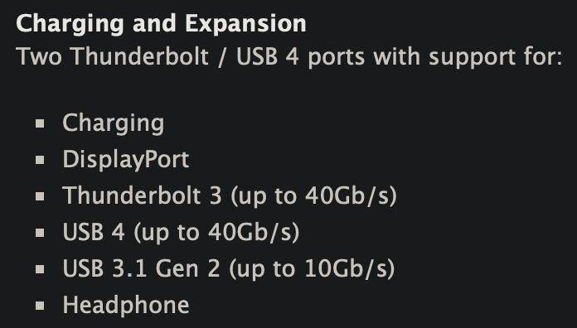Click the 40Gb/s text in the Thunderbolt 3 line
This screenshot has height=328, width=577.
click(347, 195)
